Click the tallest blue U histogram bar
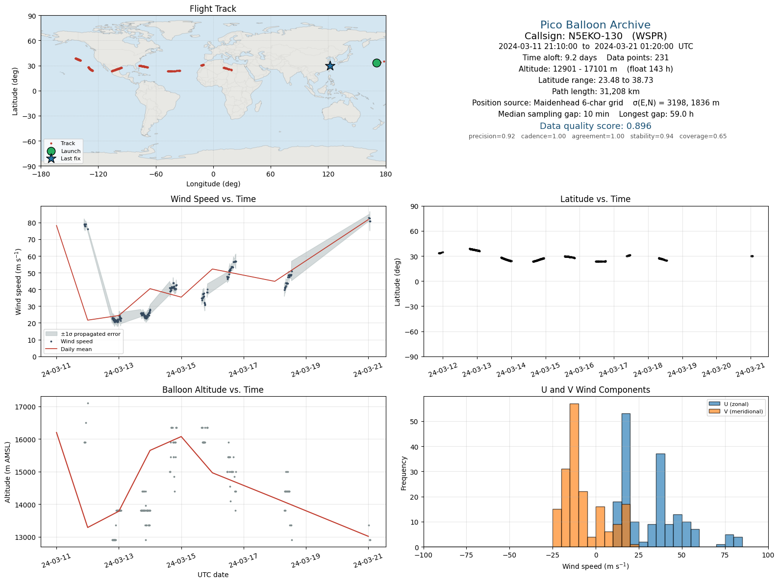Screen dimensions: 779x583 click(x=626, y=480)
